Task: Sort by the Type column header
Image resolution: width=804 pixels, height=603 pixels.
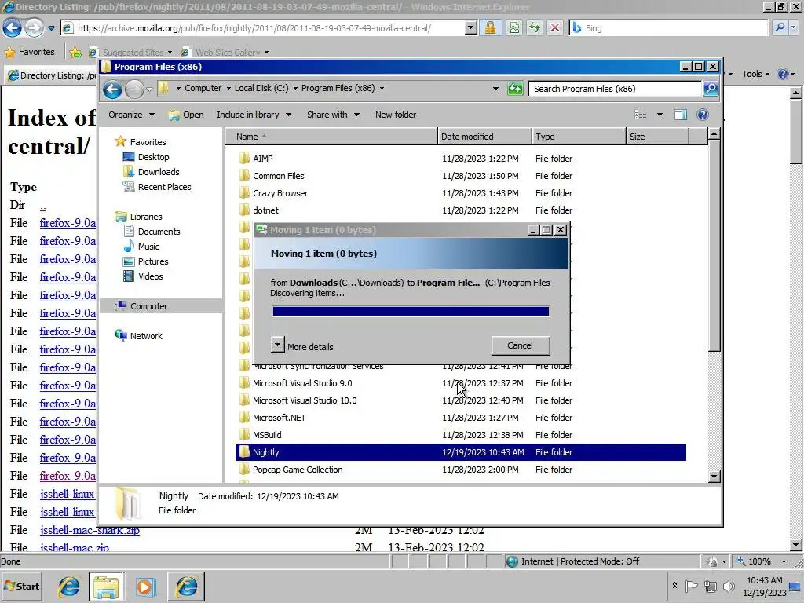Action: [579, 137]
